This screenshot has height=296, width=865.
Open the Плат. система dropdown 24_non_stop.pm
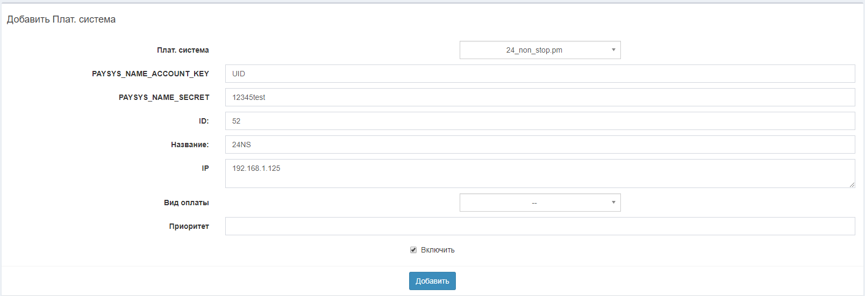click(x=540, y=50)
